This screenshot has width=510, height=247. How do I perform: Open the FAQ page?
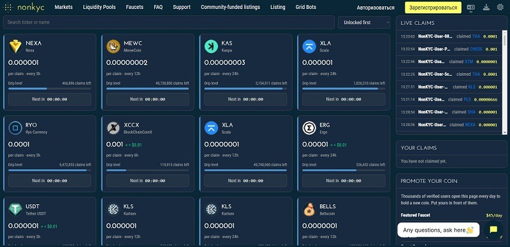pos(158,7)
